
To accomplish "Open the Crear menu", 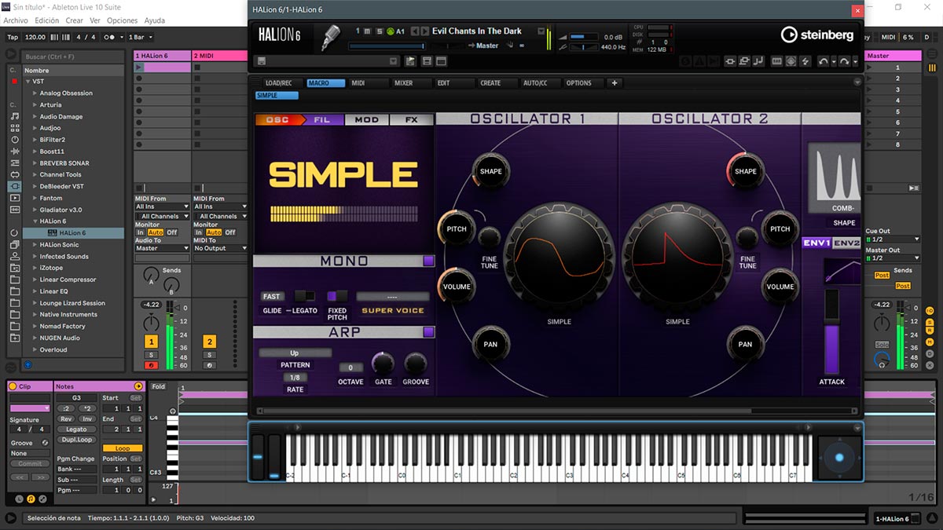I will [x=74, y=20].
